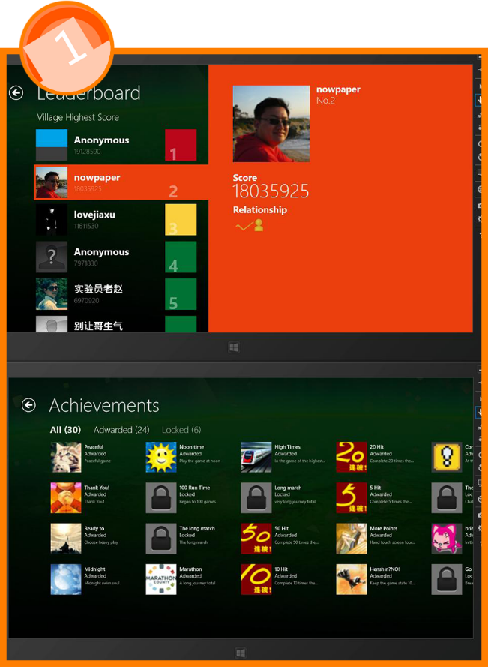Select the nowpaper leaderboard row
488x667 pixels.
point(121,182)
